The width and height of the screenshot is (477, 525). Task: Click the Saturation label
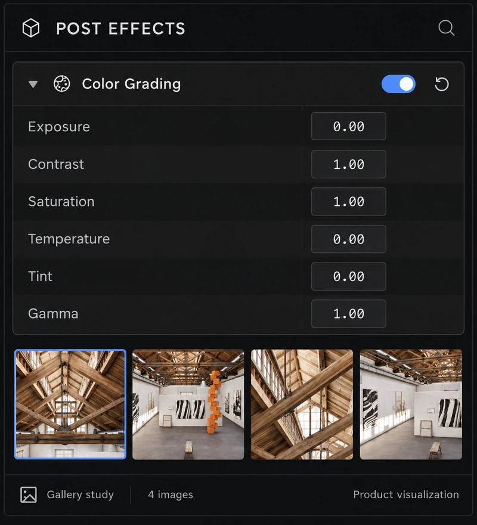(x=61, y=202)
